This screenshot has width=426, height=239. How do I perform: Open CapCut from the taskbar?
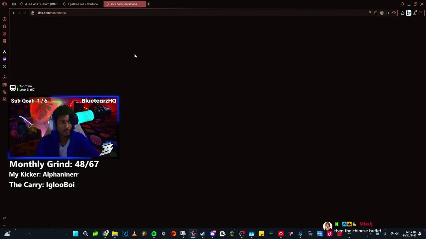222,234
